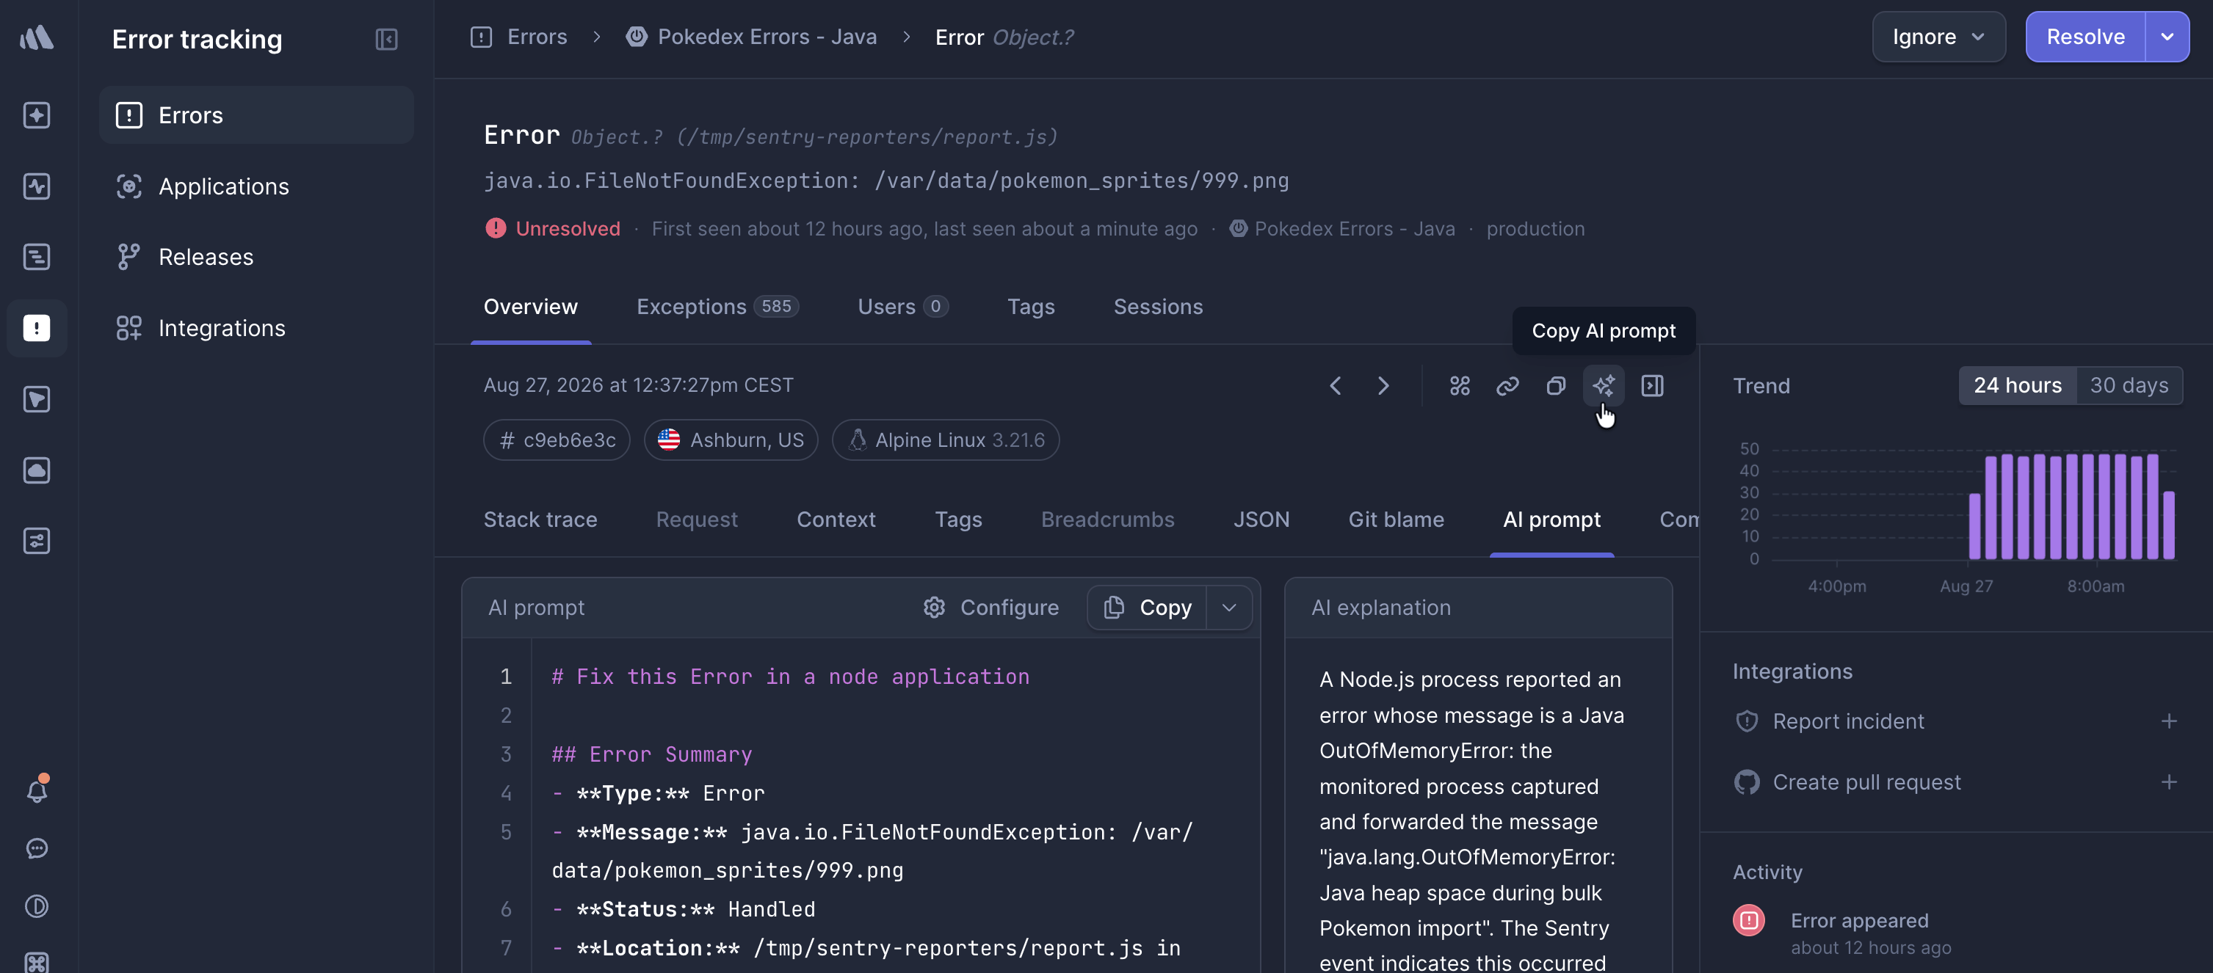Copy link to this exception

pyautogui.click(x=1507, y=385)
